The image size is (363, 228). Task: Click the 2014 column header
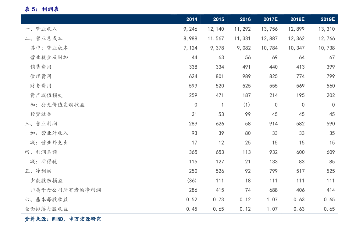pos(192,19)
